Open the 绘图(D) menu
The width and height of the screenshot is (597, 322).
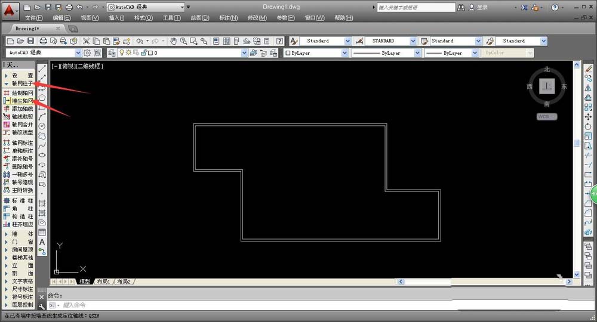200,18
